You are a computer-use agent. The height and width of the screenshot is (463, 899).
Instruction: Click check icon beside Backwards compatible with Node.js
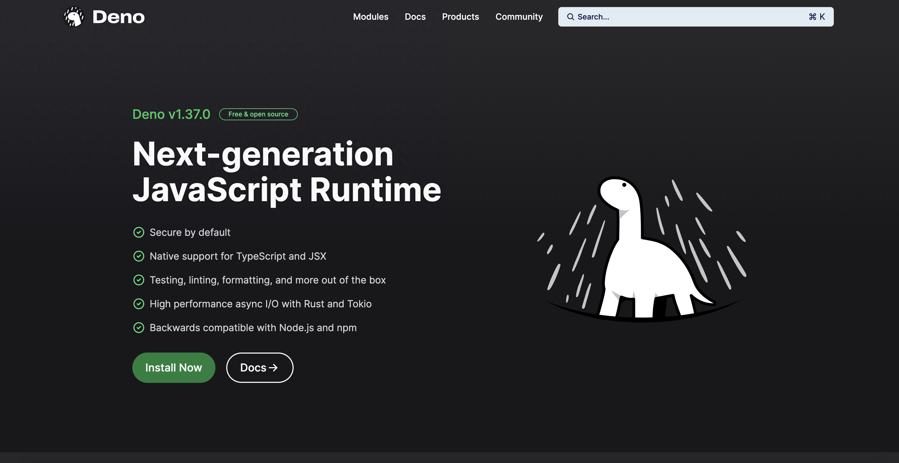139,328
